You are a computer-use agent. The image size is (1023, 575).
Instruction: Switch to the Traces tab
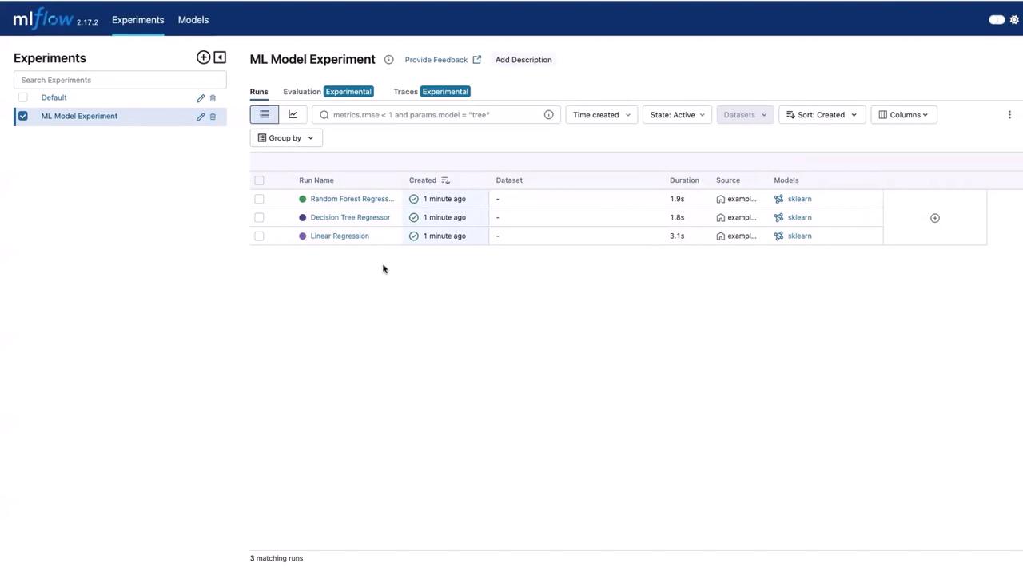click(405, 92)
